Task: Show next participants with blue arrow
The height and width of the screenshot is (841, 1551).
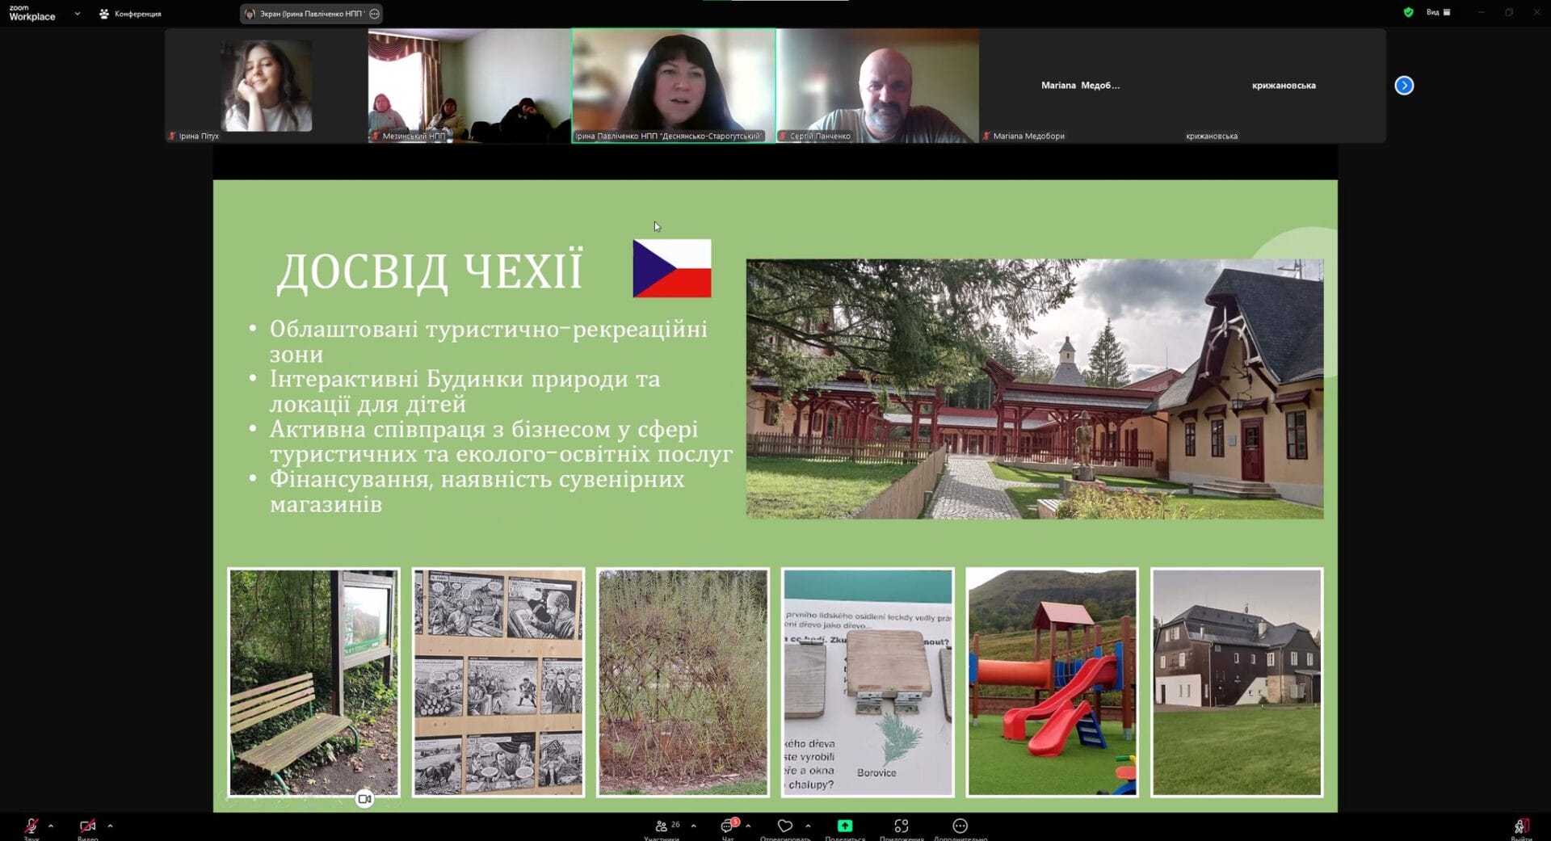Action: coord(1403,86)
